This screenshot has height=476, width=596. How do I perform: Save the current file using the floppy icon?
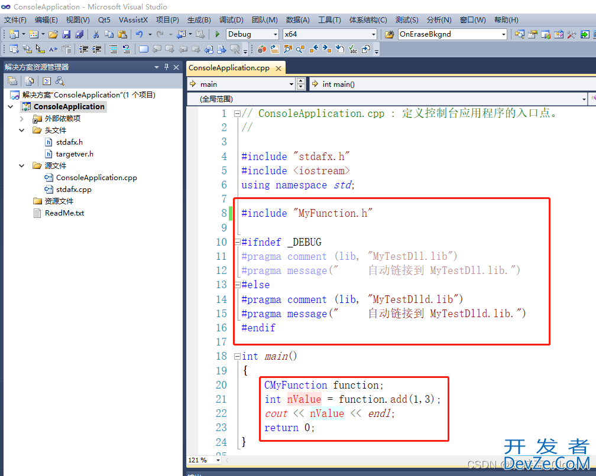(x=66, y=34)
